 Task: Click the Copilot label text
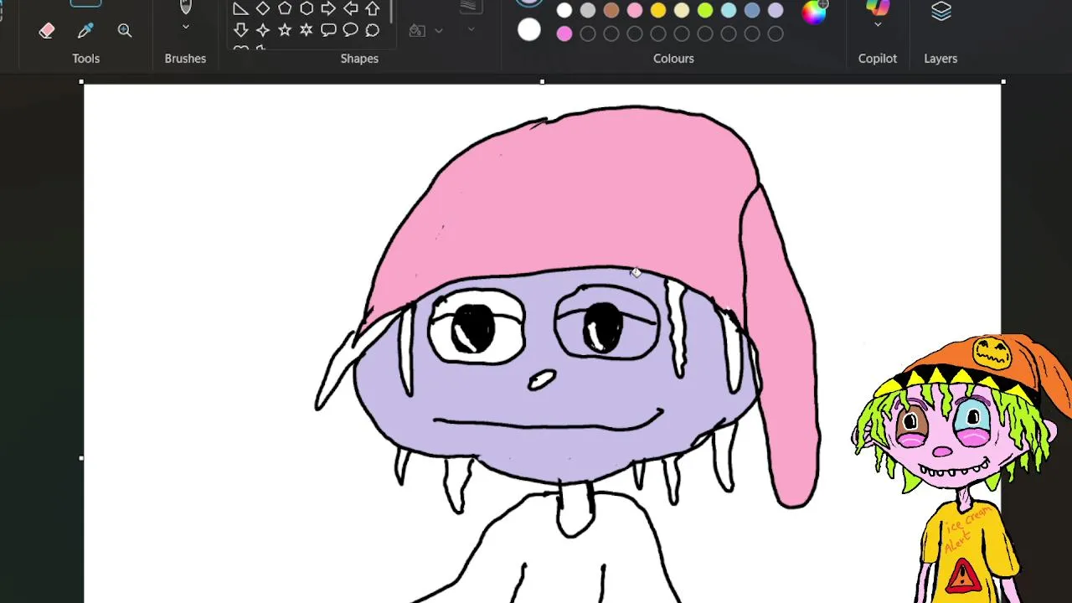[878, 59]
